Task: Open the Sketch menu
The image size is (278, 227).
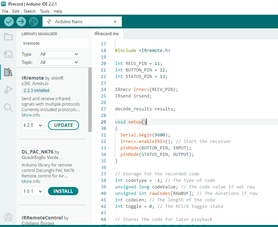Action: point(29,11)
